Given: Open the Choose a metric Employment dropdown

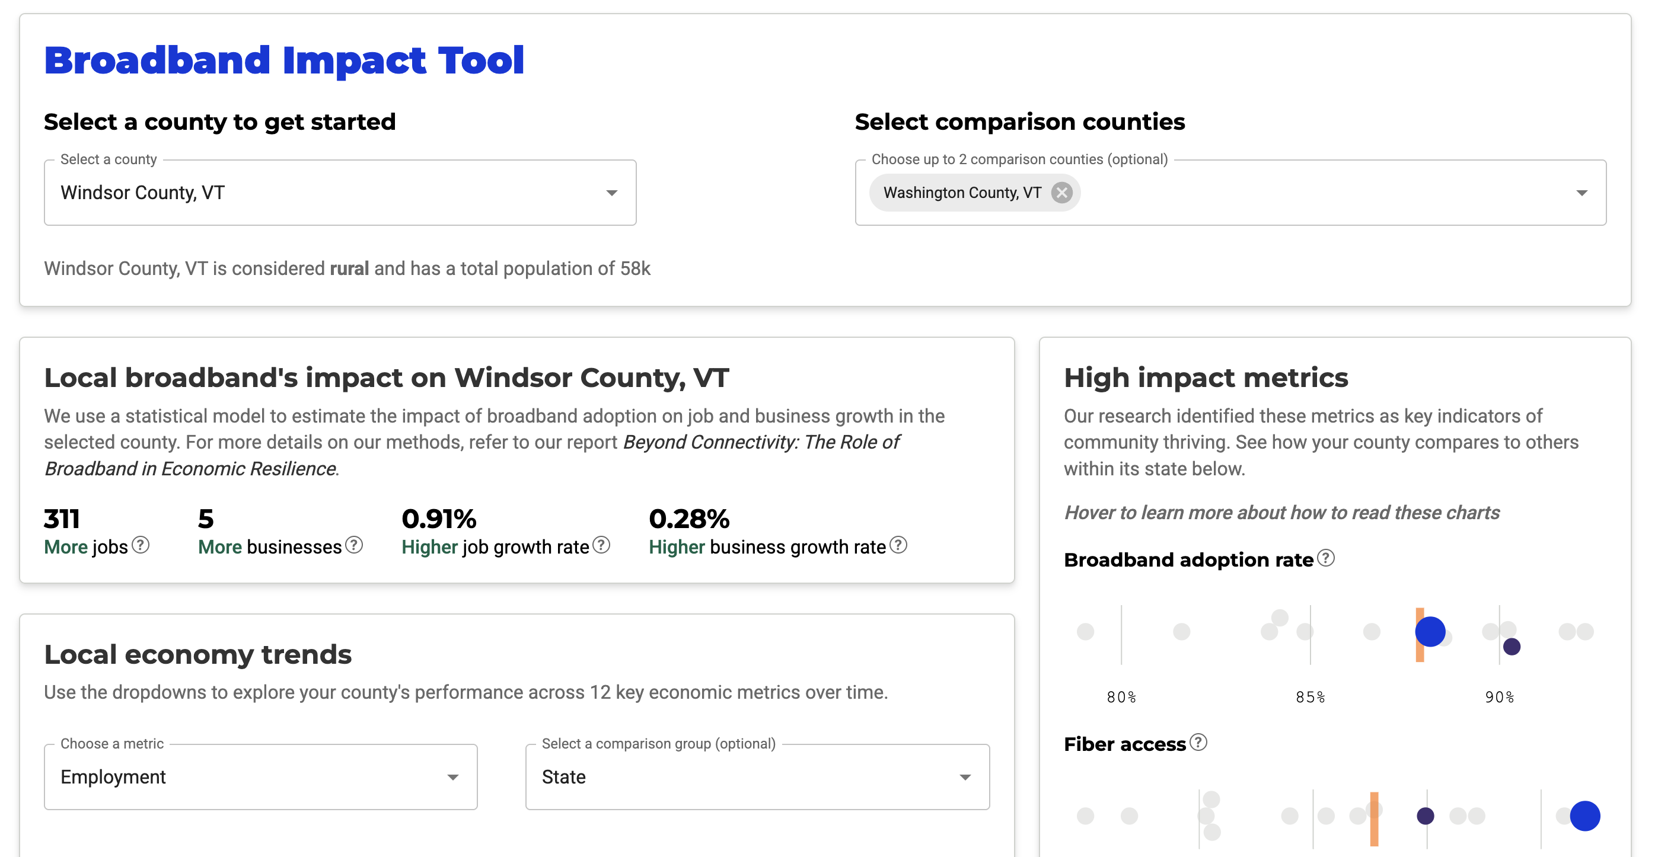Looking at the screenshot, I should point(261,776).
